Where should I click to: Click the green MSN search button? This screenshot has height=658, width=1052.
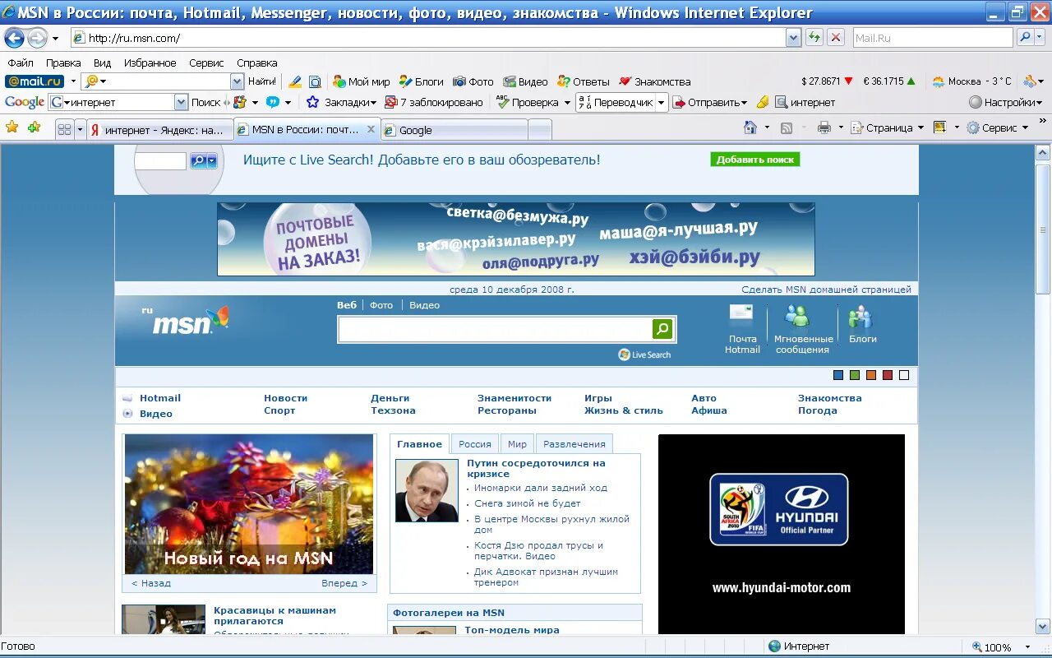pos(662,330)
